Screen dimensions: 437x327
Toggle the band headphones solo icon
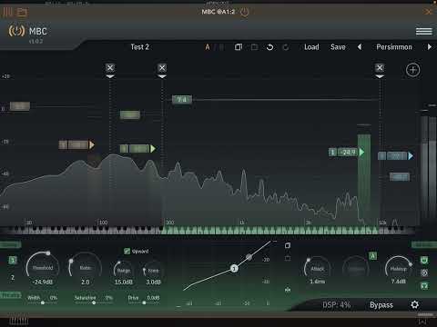[x=424, y=286]
